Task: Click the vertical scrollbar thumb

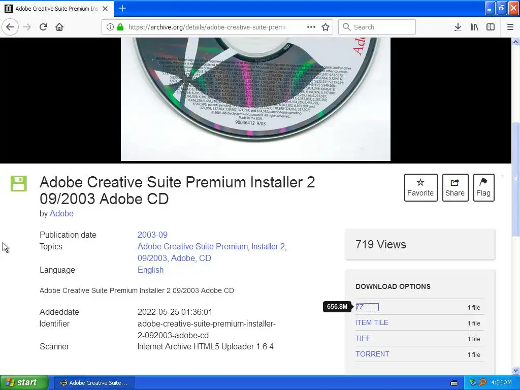Action: coord(515,179)
